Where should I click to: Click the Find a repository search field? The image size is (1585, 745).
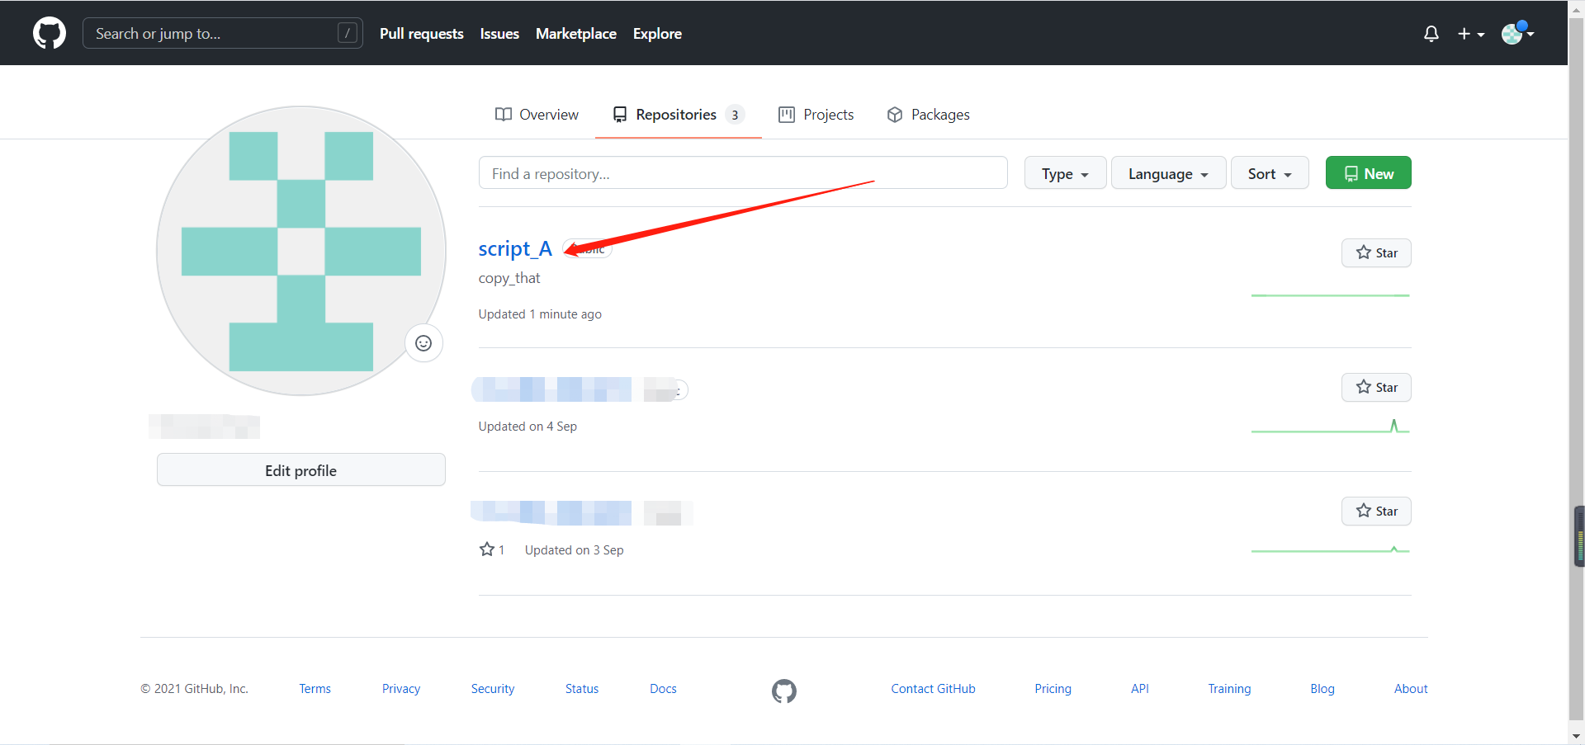743,172
